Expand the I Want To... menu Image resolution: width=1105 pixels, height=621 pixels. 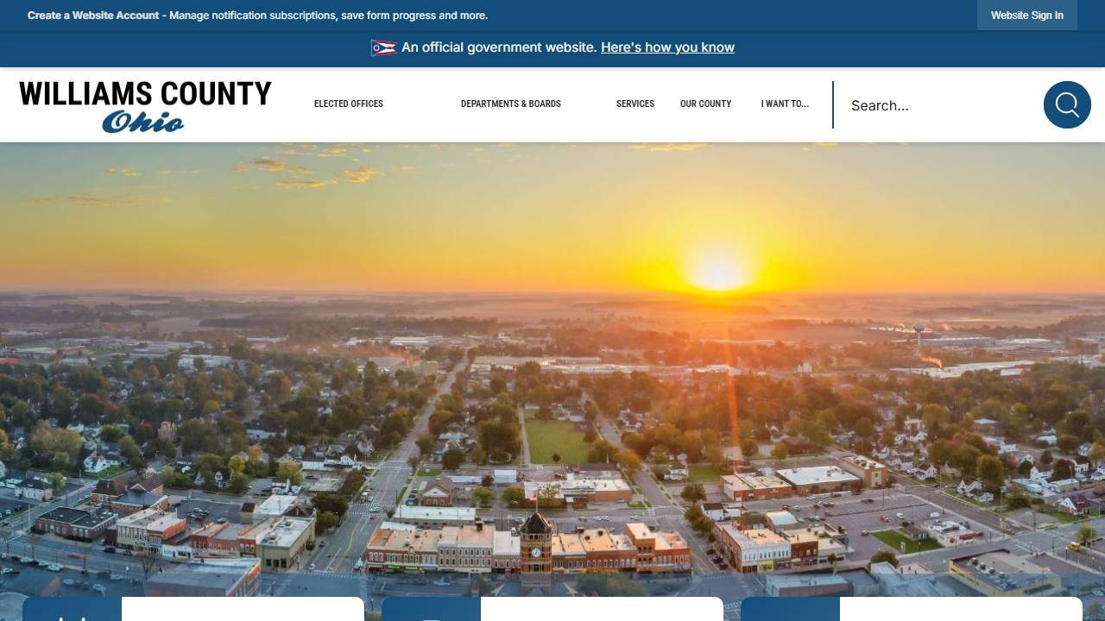tap(785, 103)
